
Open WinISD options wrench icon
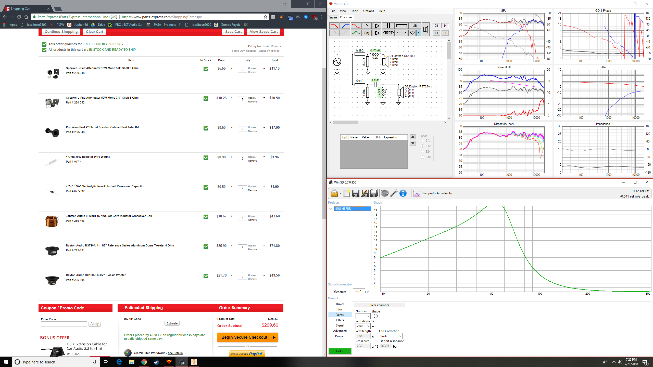[394, 193]
